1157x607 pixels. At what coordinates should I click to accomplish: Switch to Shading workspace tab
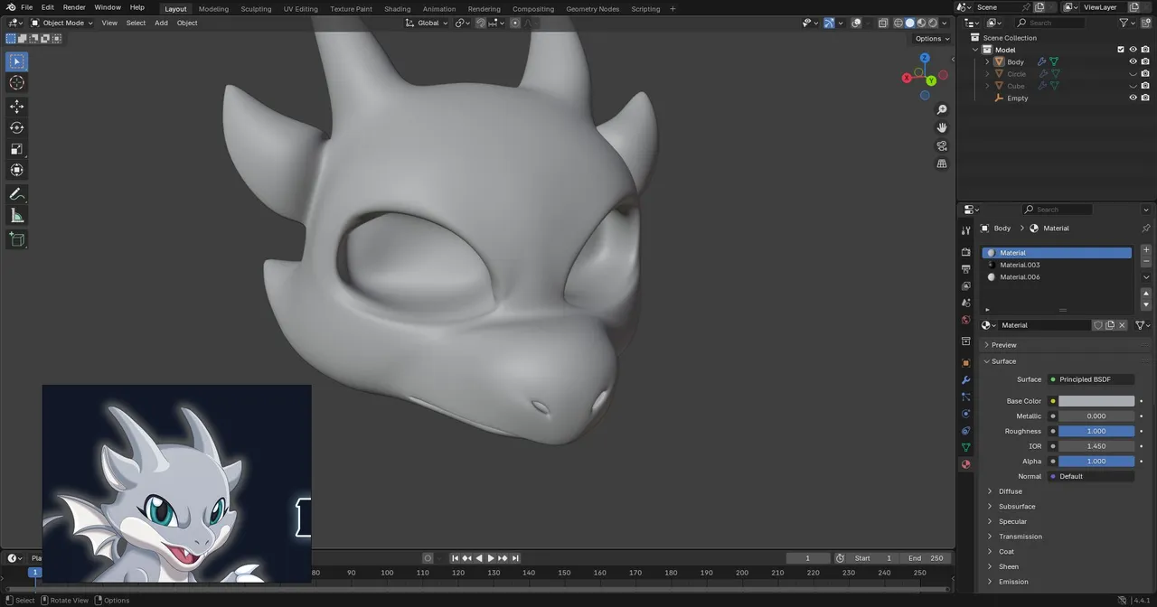pyautogui.click(x=397, y=9)
